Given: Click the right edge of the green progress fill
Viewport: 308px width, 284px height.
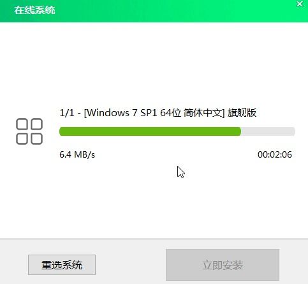Looking at the screenshot, I should pos(240,131).
